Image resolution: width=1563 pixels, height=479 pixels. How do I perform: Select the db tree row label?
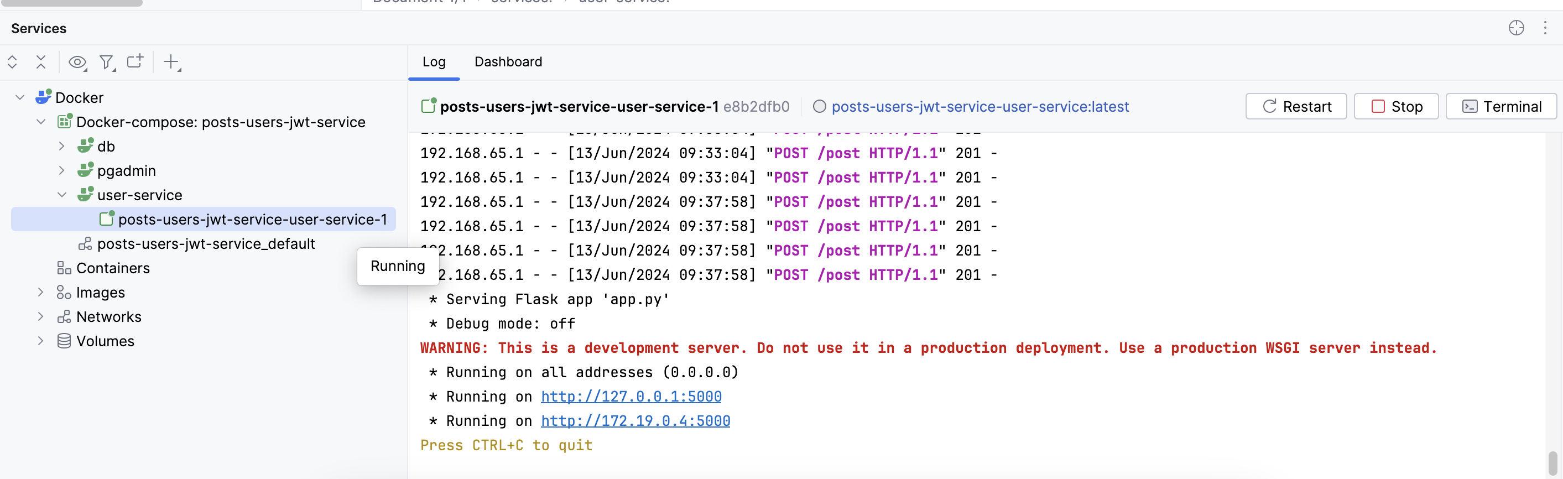106,147
